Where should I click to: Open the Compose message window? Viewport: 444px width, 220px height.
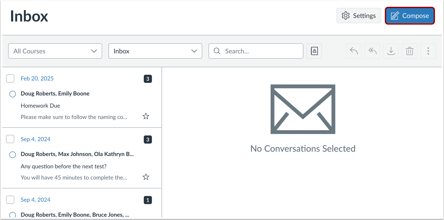click(x=409, y=16)
